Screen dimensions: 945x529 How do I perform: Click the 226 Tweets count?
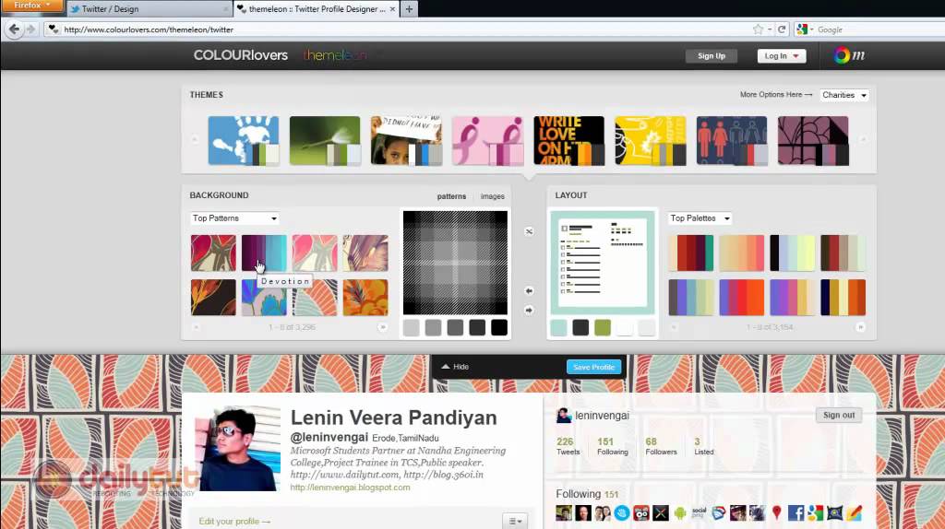coord(568,446)
